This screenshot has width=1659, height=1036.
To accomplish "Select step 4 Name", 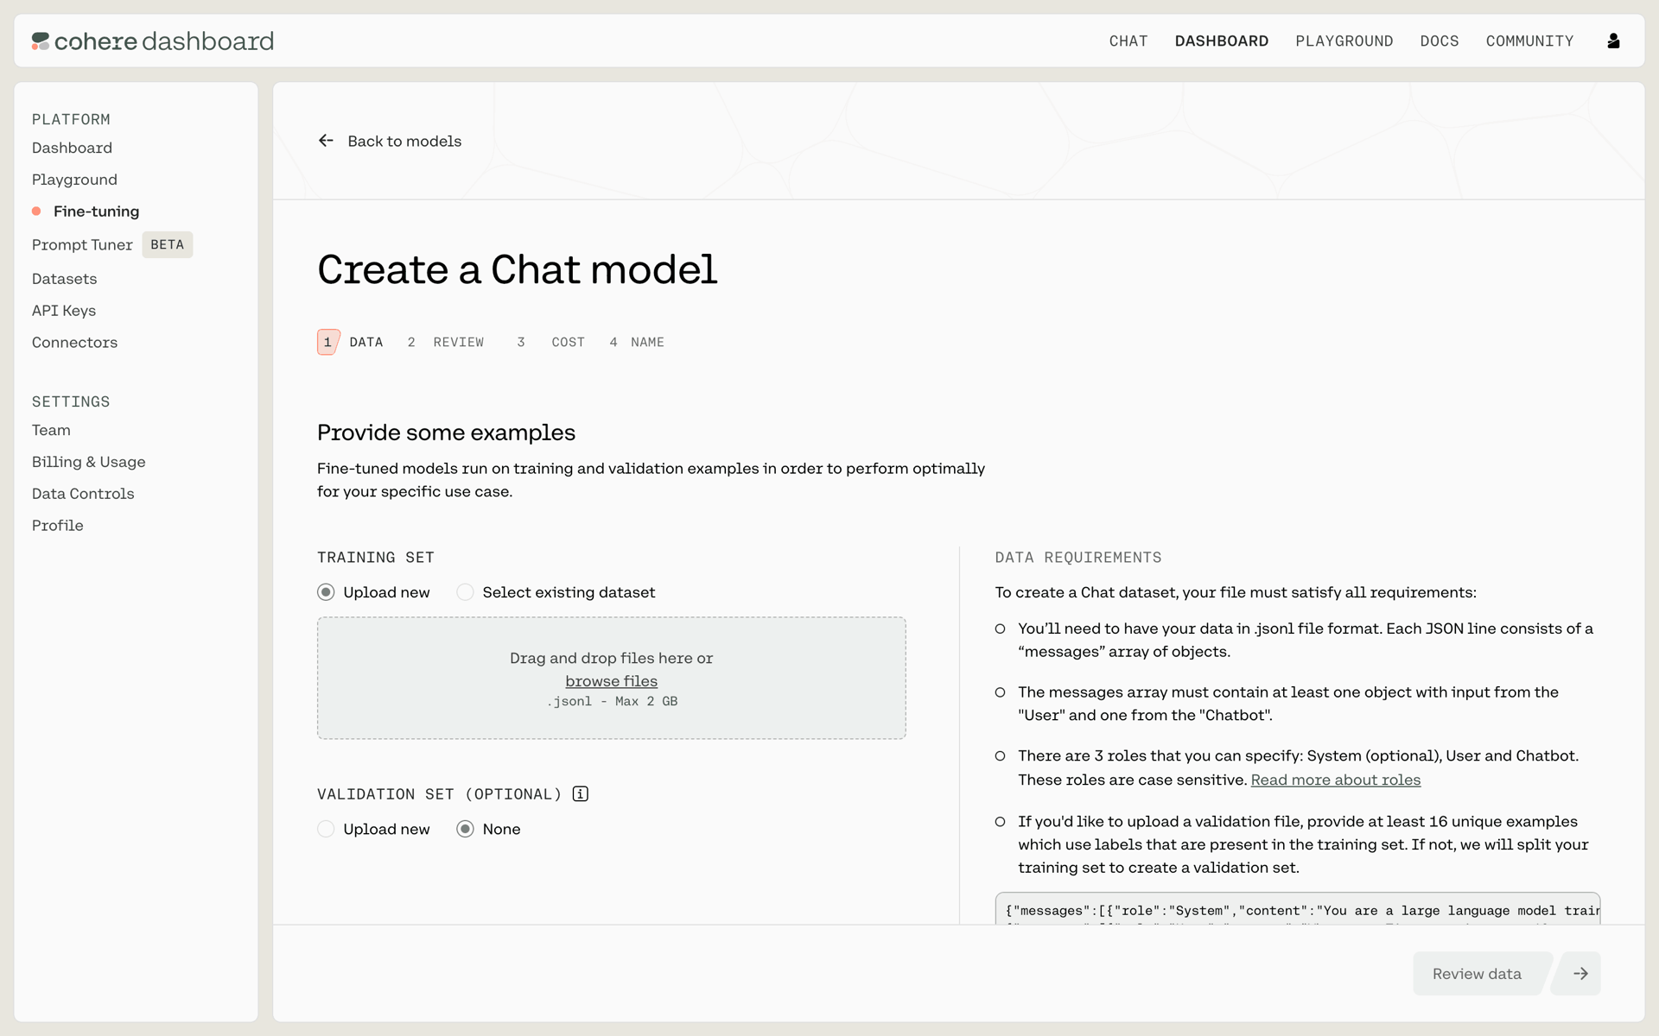I will click(637, 342).
